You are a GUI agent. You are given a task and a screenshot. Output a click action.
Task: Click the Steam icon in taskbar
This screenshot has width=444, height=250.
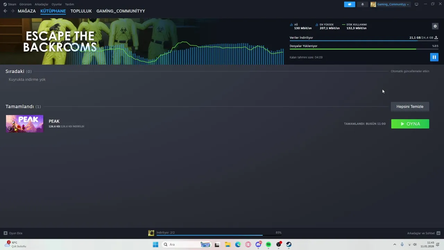tap(289, 244)
